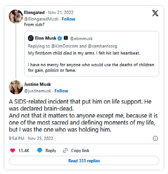
Task: Click the X affiliation badge beside Elon Musk
Action: [x=66, y=38]
